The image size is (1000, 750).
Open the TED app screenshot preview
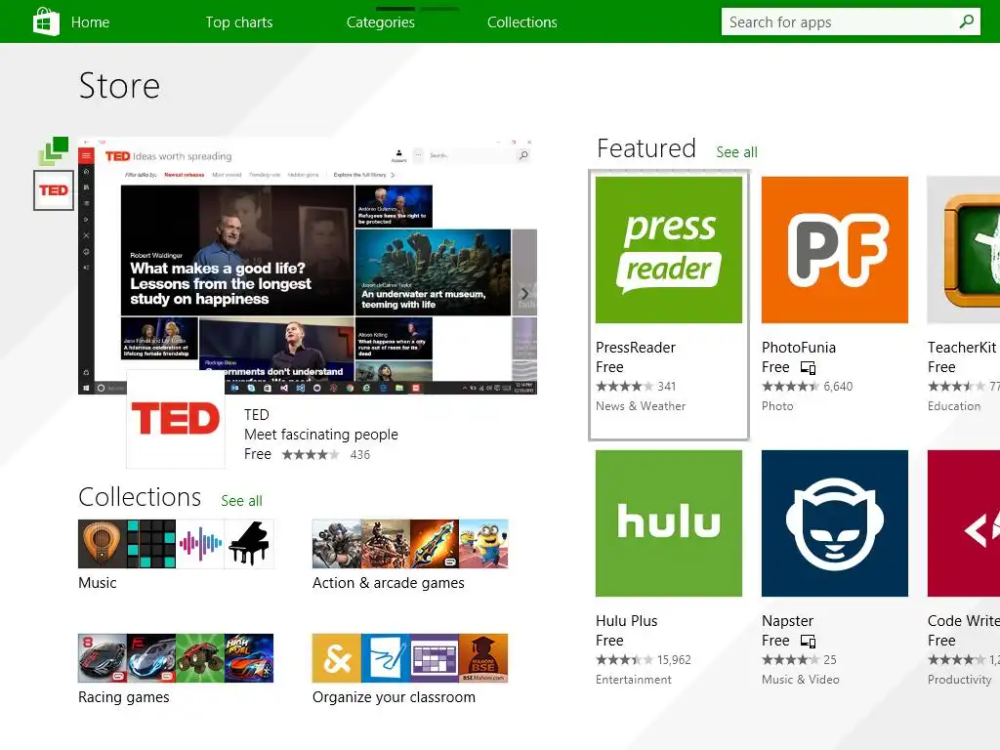(308, 266)
